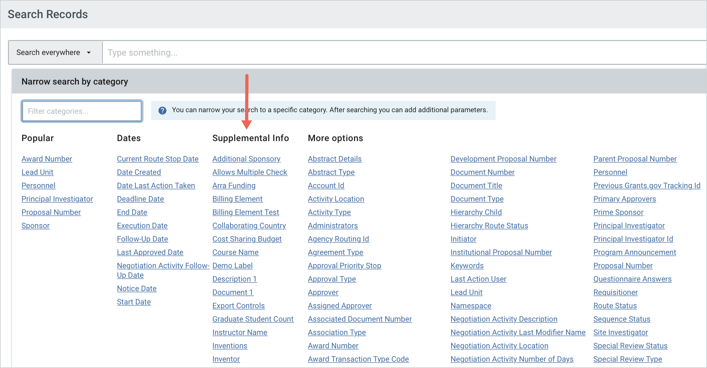The height and width of the screenshot is (368, 707).
Task: Click the Type something search field
Action: coord(404,52)
